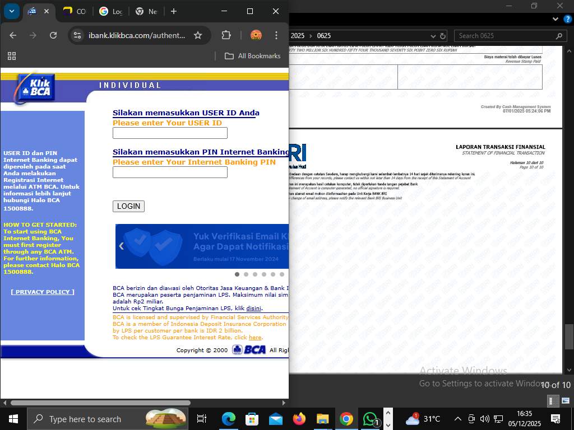Viewport: 574px width, 430px height.
Task: Switch to the CO tab
Action: pos(75,11)
